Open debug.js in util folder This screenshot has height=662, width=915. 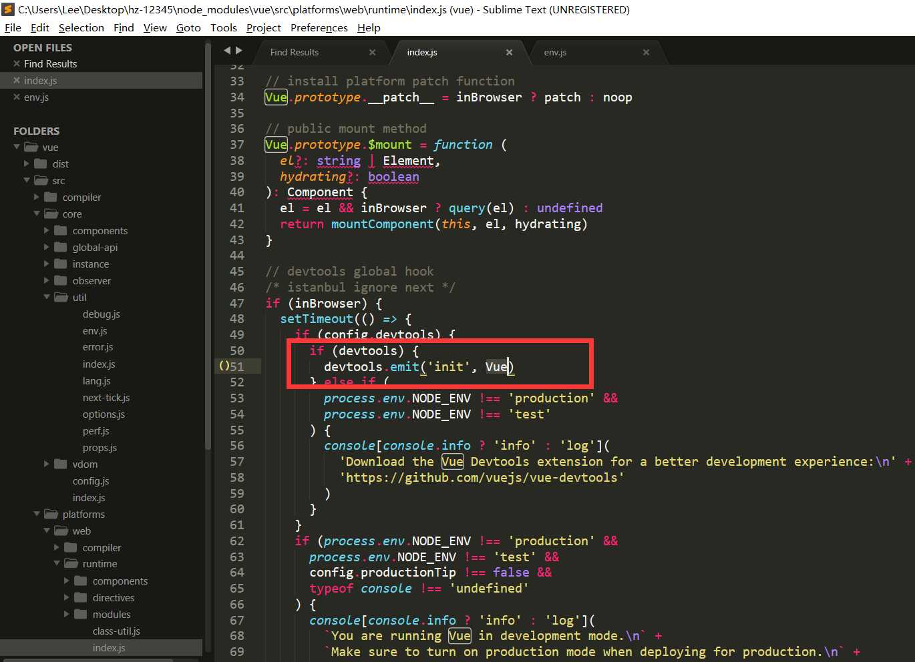[102, 314]
